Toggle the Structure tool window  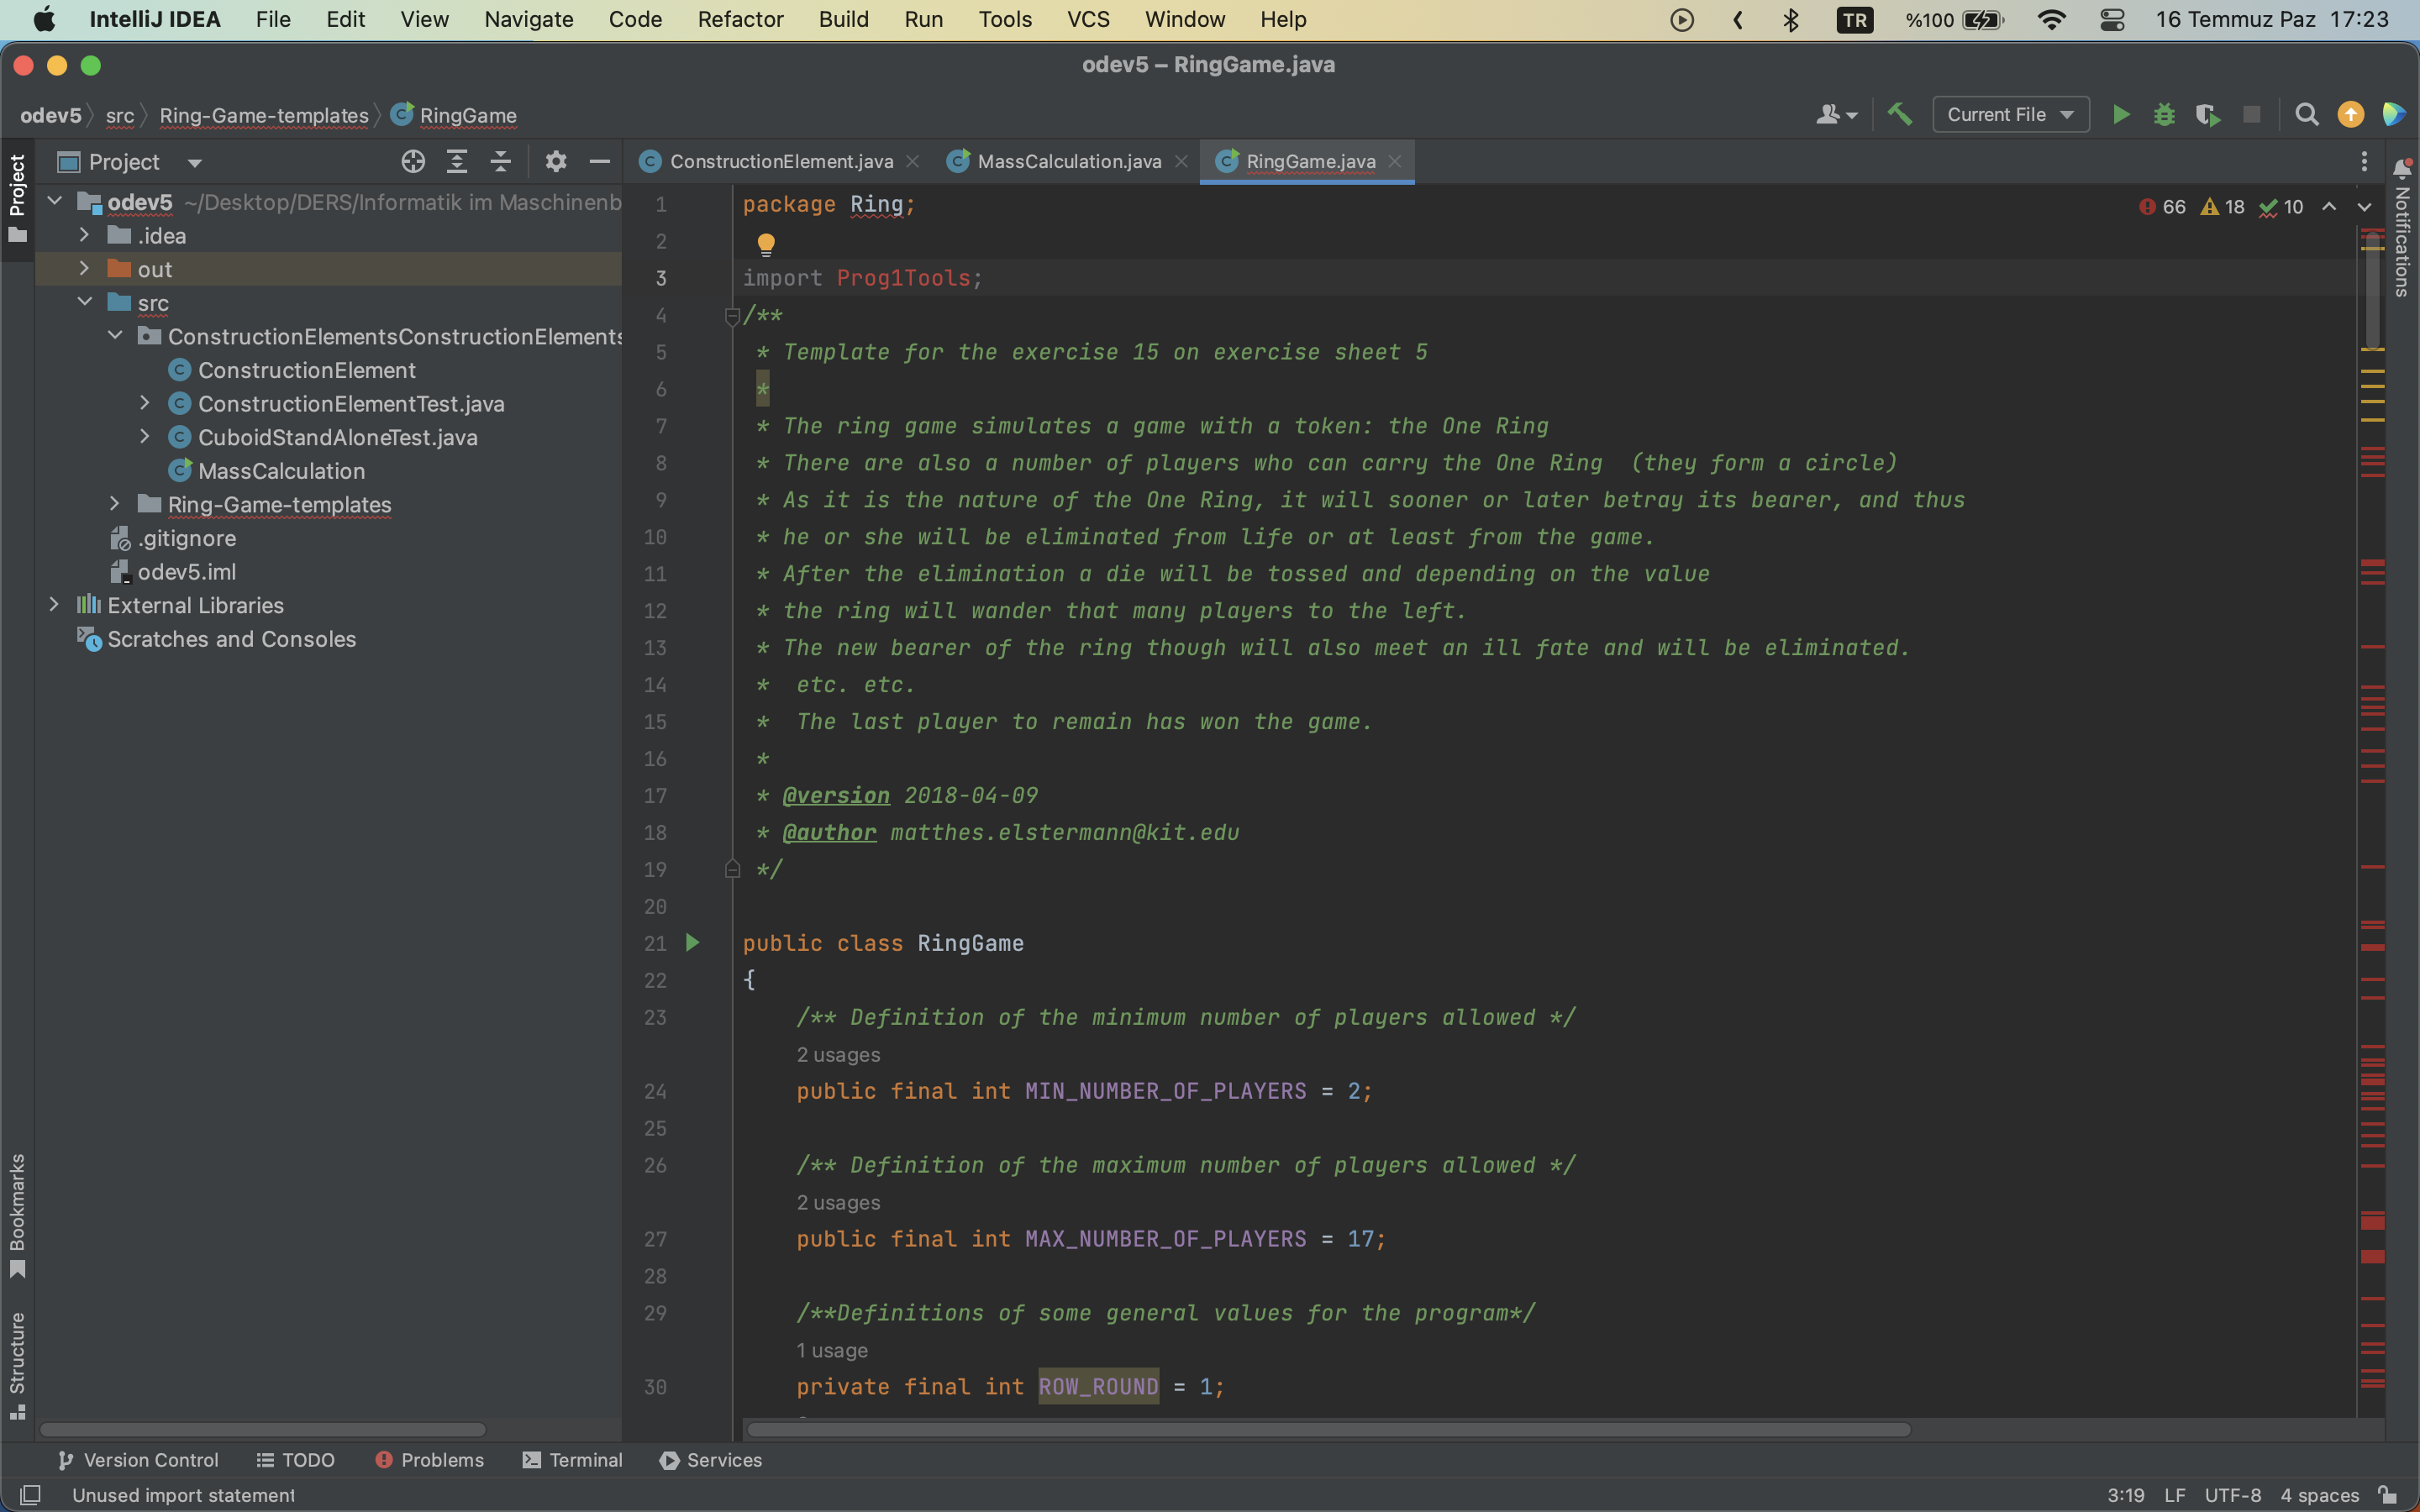click(x=17, y=1364)
